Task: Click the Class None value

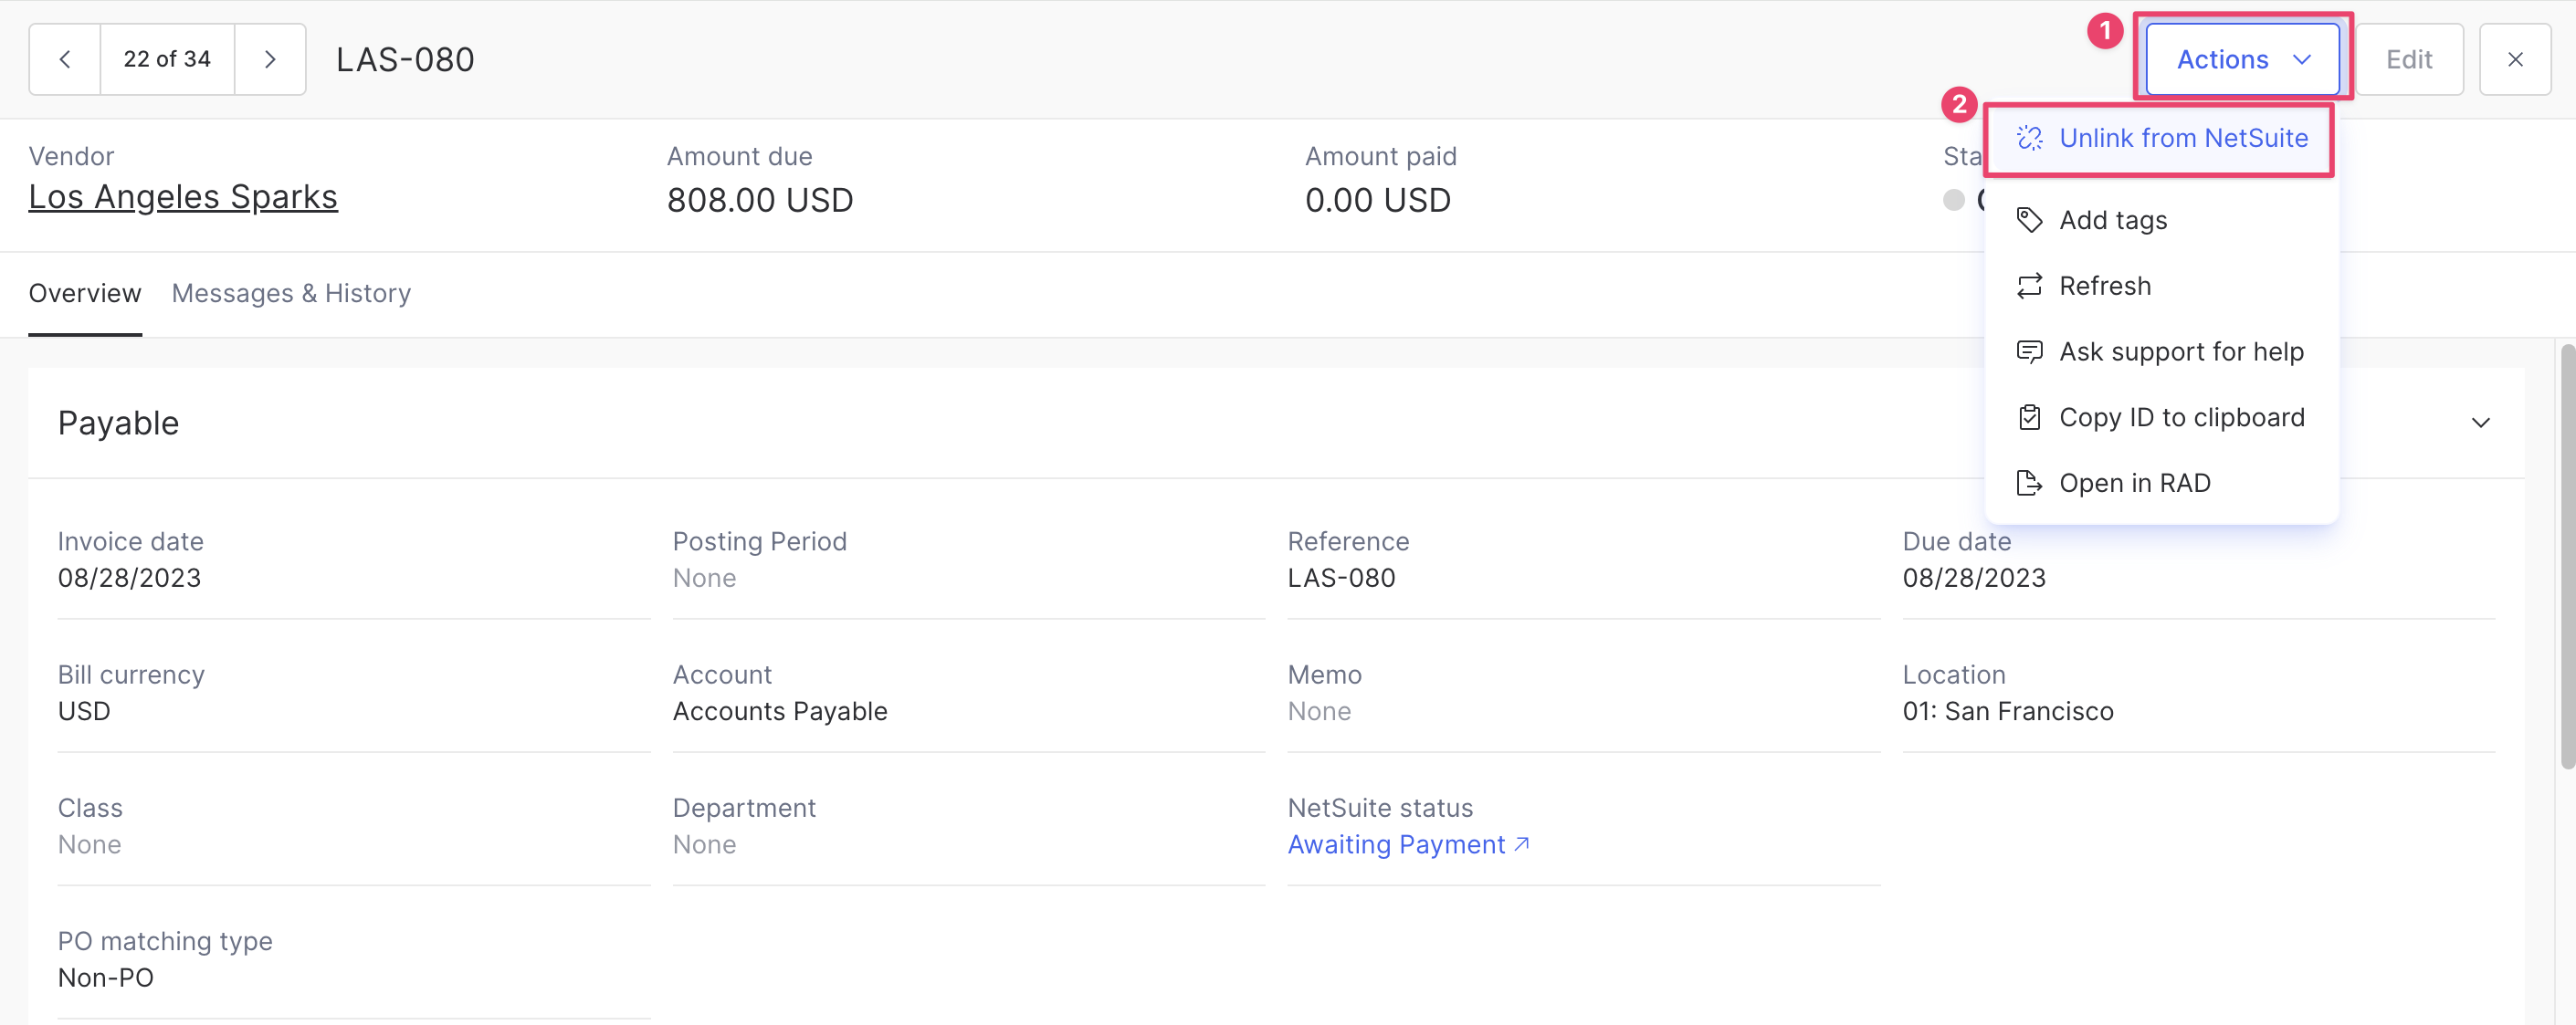Action: pos(89,845)
